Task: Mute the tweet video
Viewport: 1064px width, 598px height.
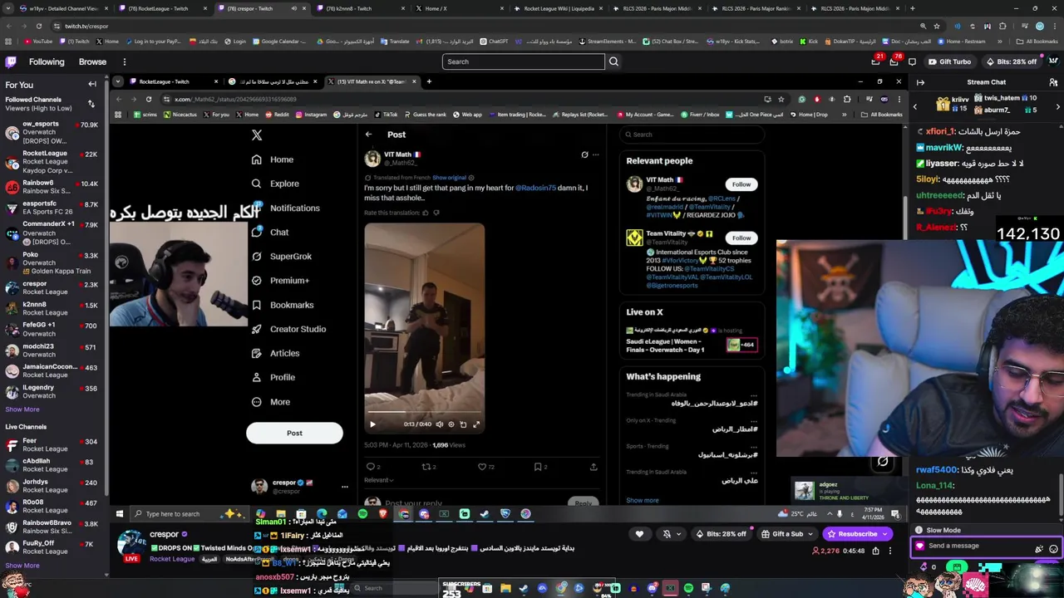Action: tap(440, 424)
